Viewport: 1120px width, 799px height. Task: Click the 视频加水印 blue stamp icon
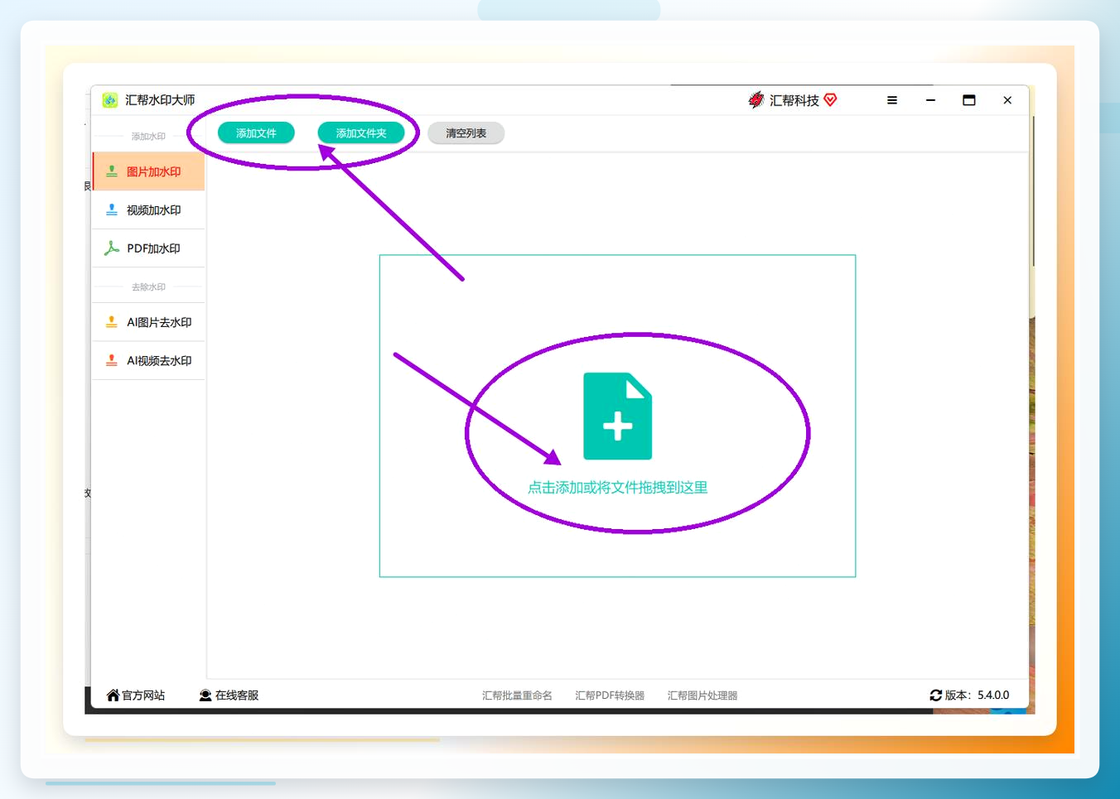pos(112,210)
